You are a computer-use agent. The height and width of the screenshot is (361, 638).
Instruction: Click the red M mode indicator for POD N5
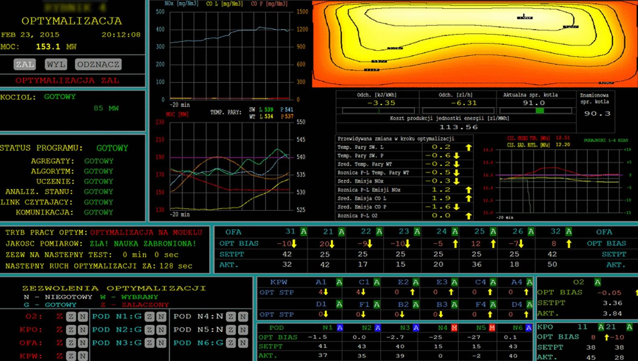(x=492, y=328)
